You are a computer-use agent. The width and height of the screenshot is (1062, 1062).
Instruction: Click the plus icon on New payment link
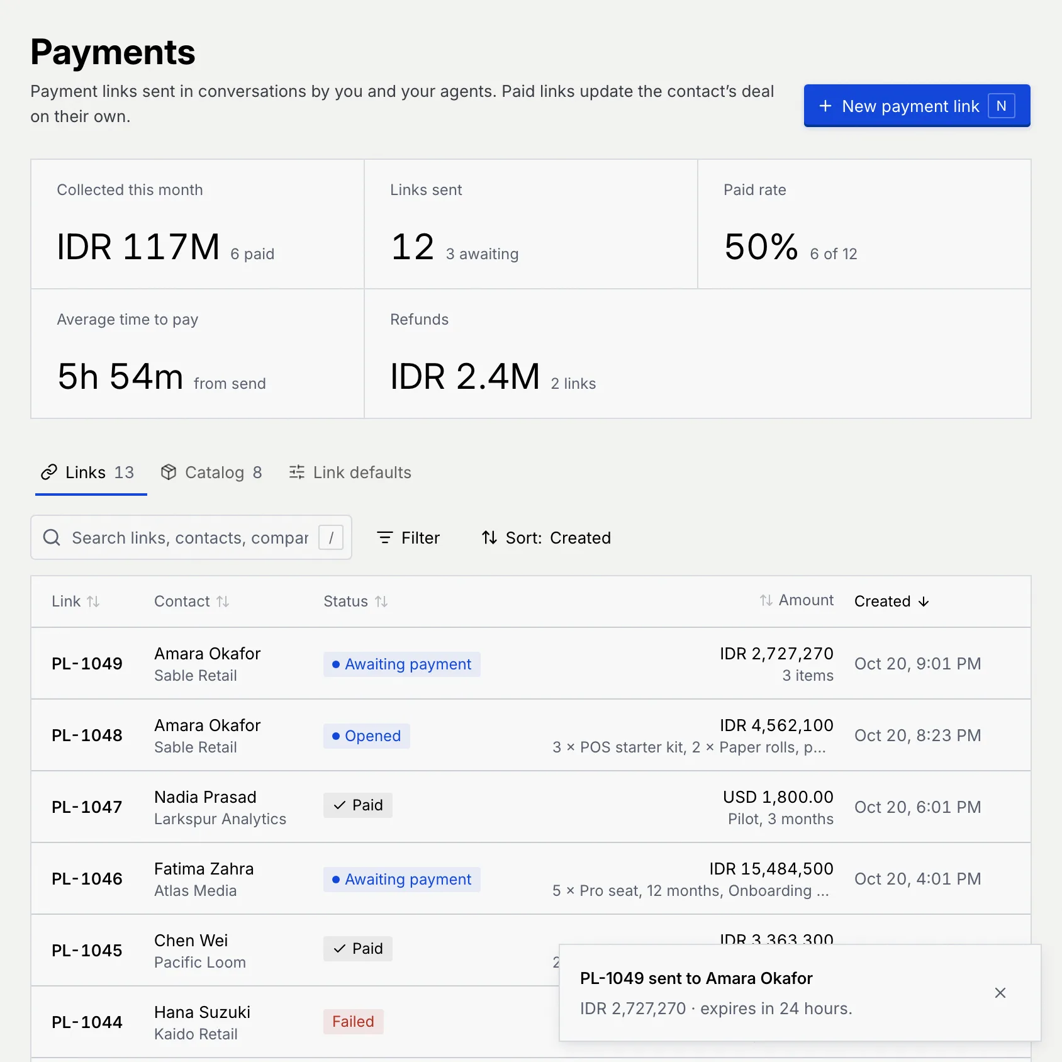[825, 106]
